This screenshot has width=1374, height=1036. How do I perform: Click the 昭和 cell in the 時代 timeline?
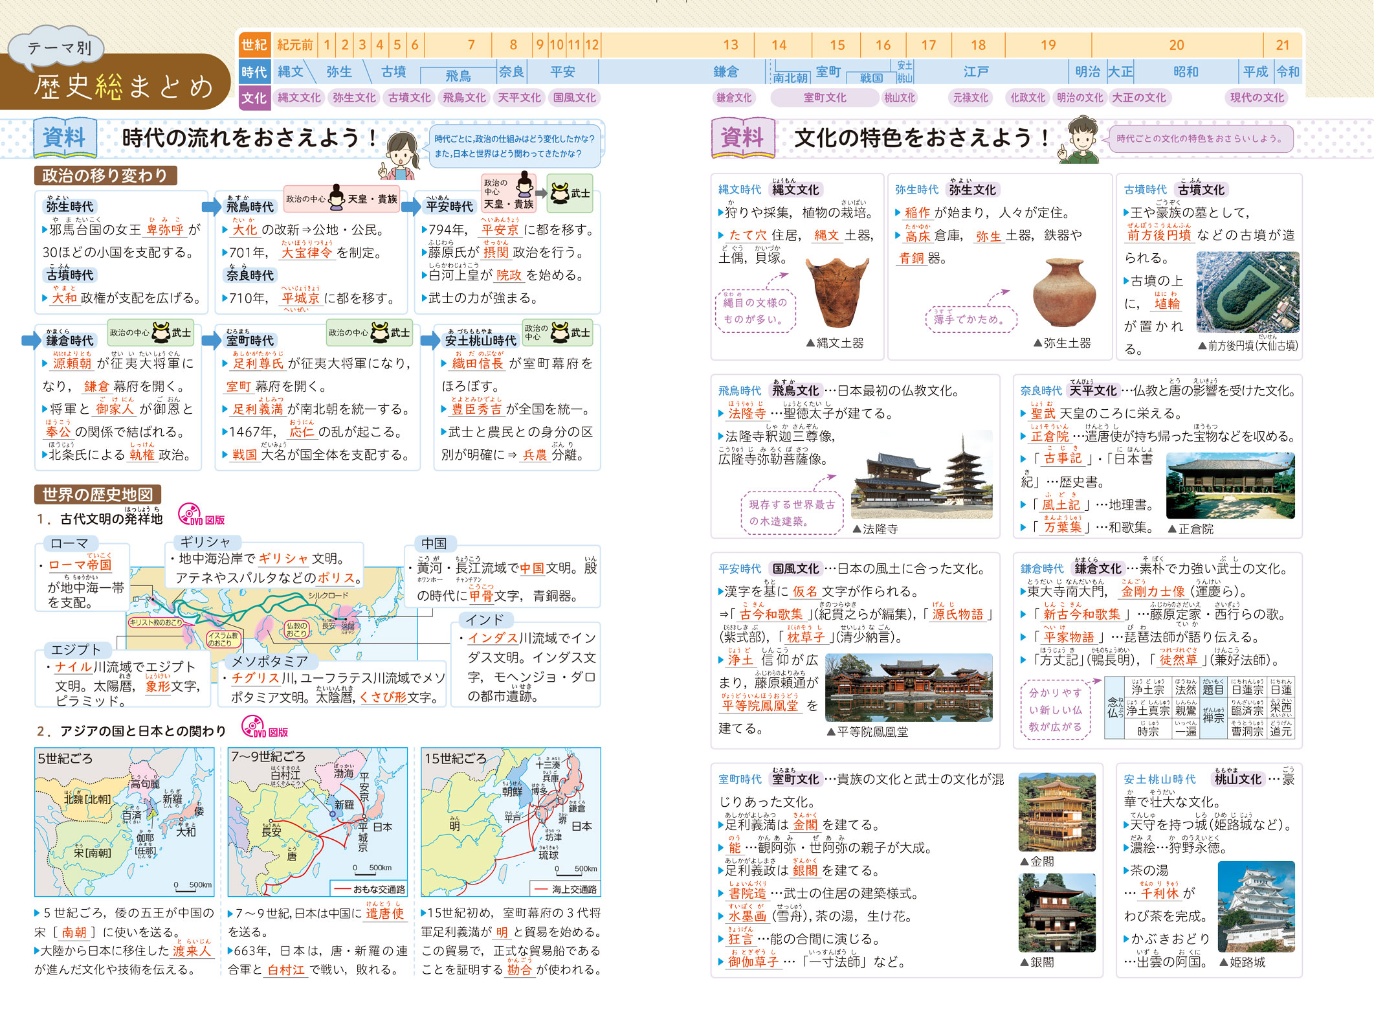point(1186,72)
